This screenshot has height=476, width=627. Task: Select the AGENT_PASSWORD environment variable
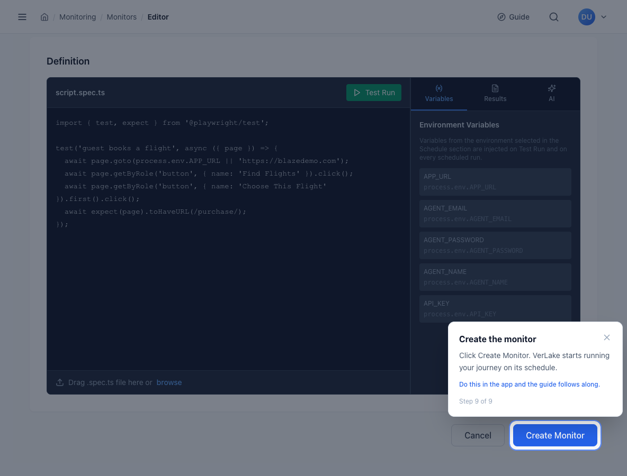(x=495, y=245)
